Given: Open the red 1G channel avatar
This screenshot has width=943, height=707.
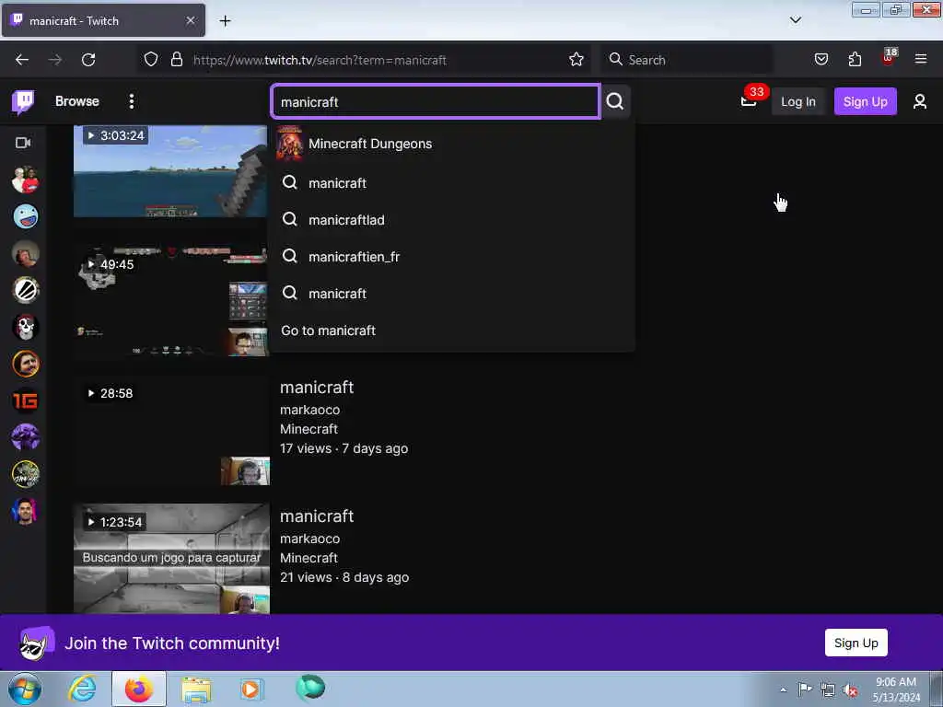Looking at the screenshot, I should pos(25,400).
